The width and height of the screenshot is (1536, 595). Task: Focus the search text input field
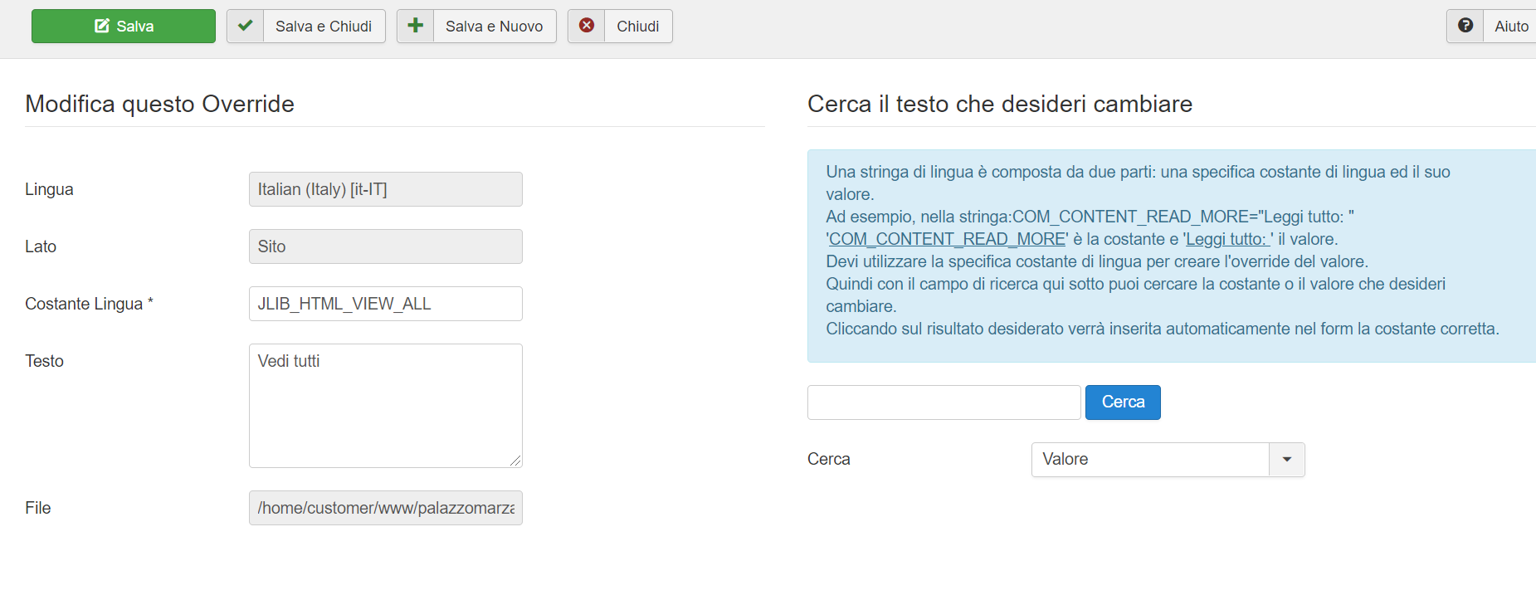[944, 402]
